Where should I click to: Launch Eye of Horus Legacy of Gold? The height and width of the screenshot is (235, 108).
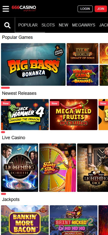[82, 53]
